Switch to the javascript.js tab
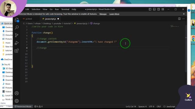The image size is (195, 109). (50, 19)
